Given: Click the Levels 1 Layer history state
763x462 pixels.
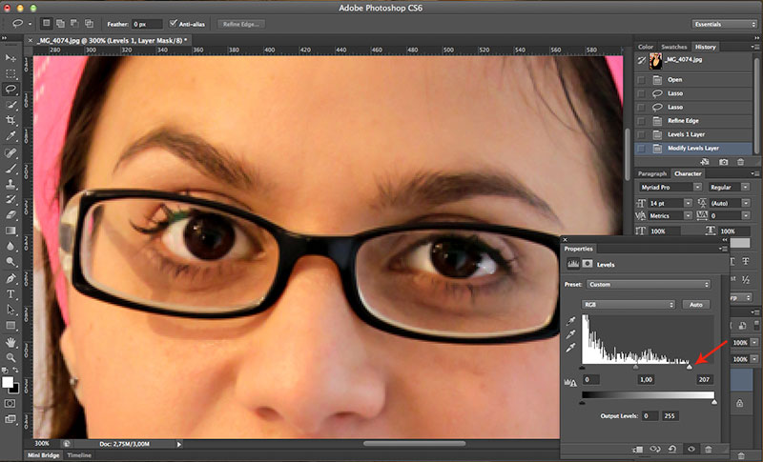Looking at the screenshot, I should 689,134.
